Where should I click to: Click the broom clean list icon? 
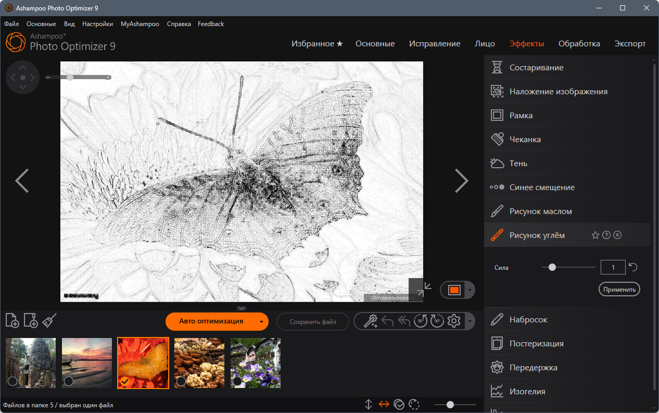(49, 320)
